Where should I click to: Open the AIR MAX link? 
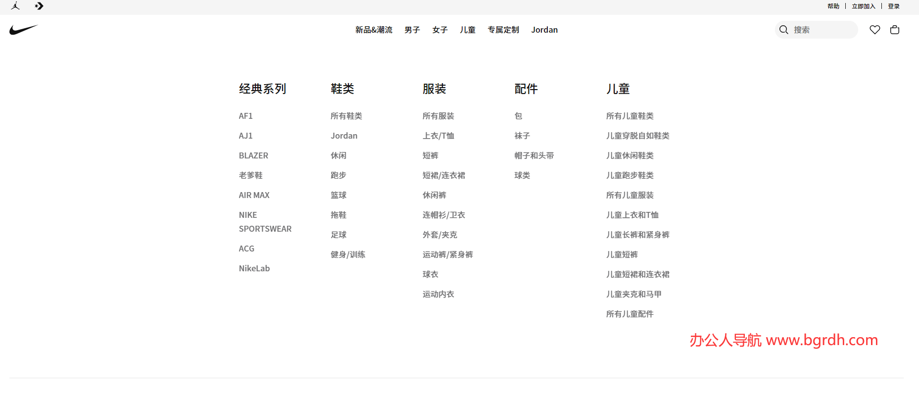pyautogui.click(x=254, y=195)
